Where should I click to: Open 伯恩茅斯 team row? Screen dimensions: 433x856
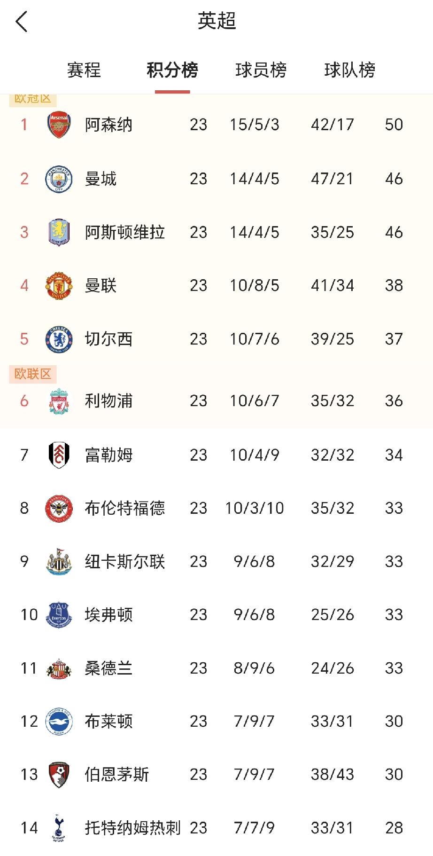point(216,774)
